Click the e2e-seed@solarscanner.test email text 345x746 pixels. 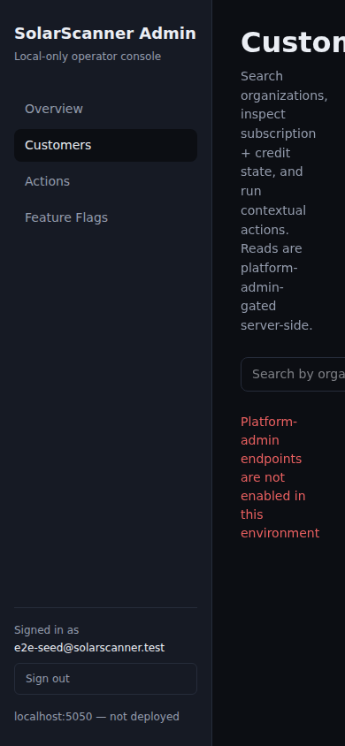tap(89, 648)
